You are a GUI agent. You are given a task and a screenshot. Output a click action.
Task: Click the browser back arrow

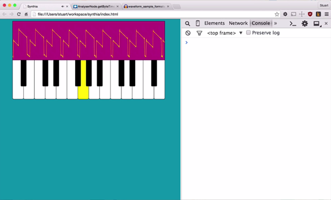(x=4, y=14)
